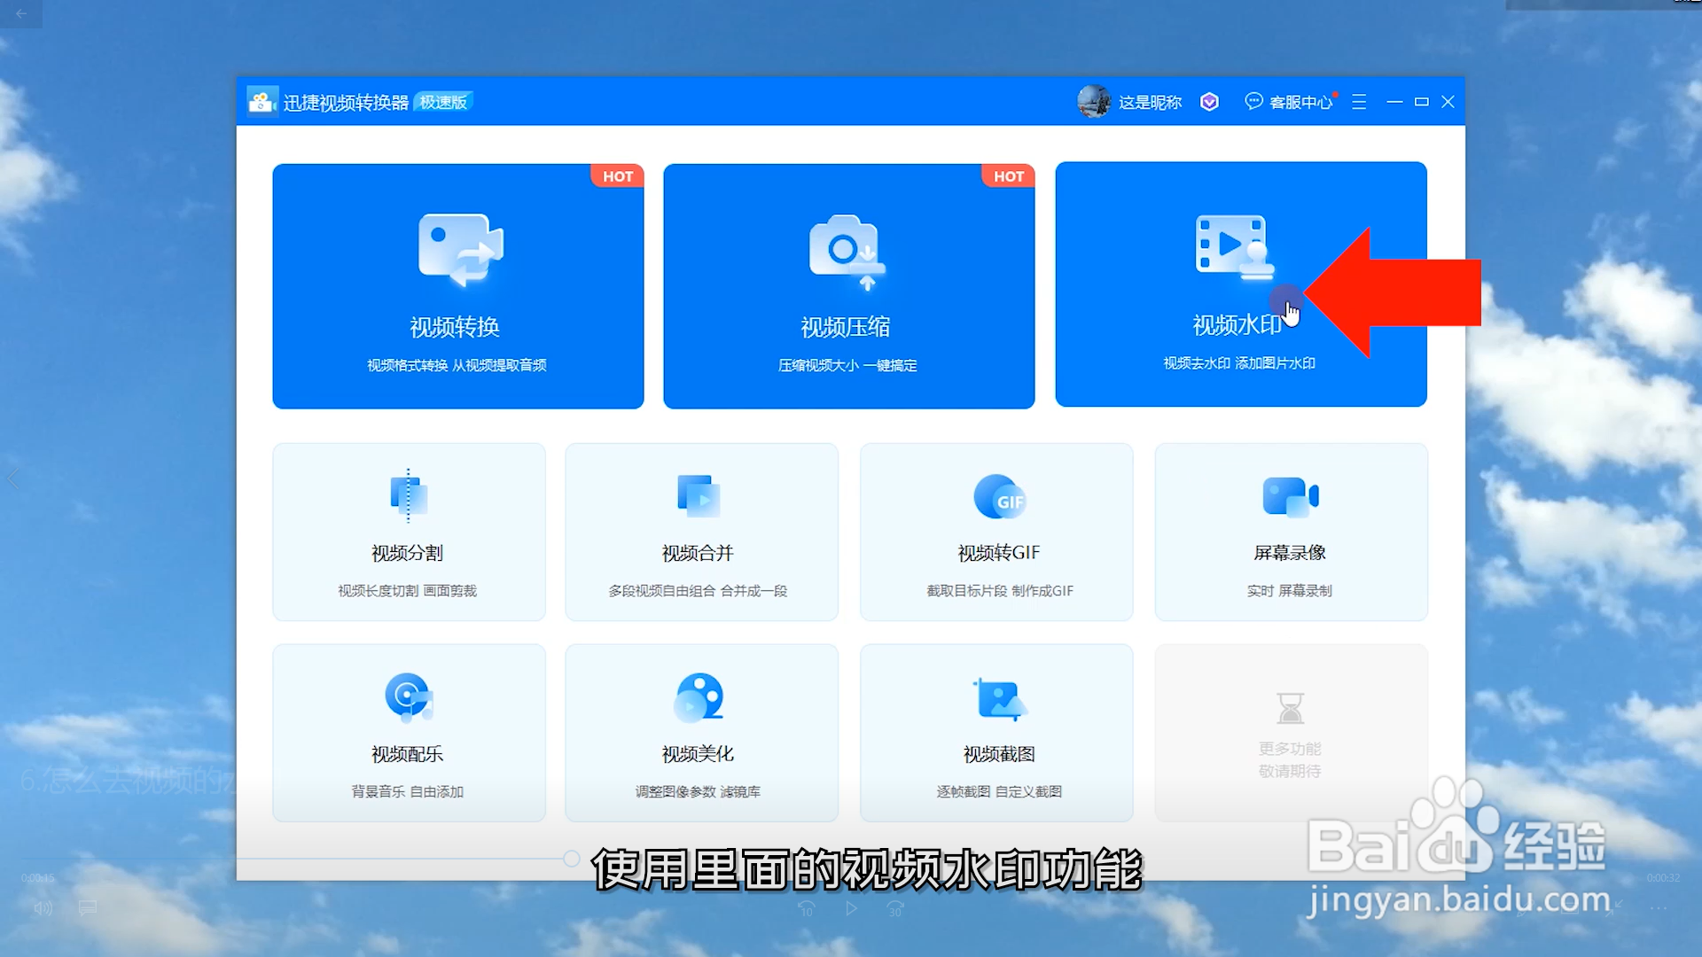Image resolution: width=1702 pixels, height=957 pixels.
Task: Select the 视频分割 split tool
Action: click(x=408, y=532)
